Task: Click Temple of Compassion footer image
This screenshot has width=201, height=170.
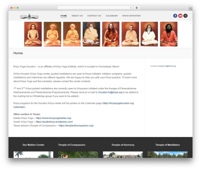Action: click(78, 155)
